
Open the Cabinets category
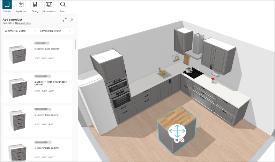point(7,7)
